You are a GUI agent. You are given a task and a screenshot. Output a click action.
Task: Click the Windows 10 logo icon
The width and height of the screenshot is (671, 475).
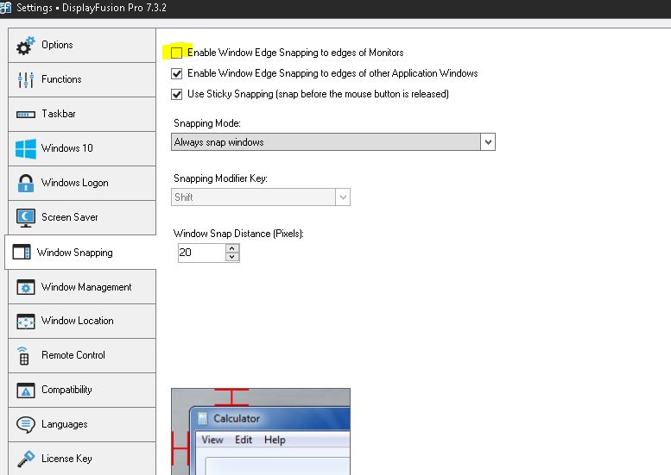tap(26, 148)
